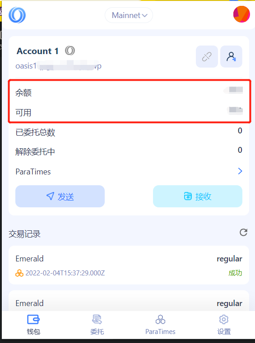
Task: Click the Oasis logo icon at top left
Action: tap(17, 15)
